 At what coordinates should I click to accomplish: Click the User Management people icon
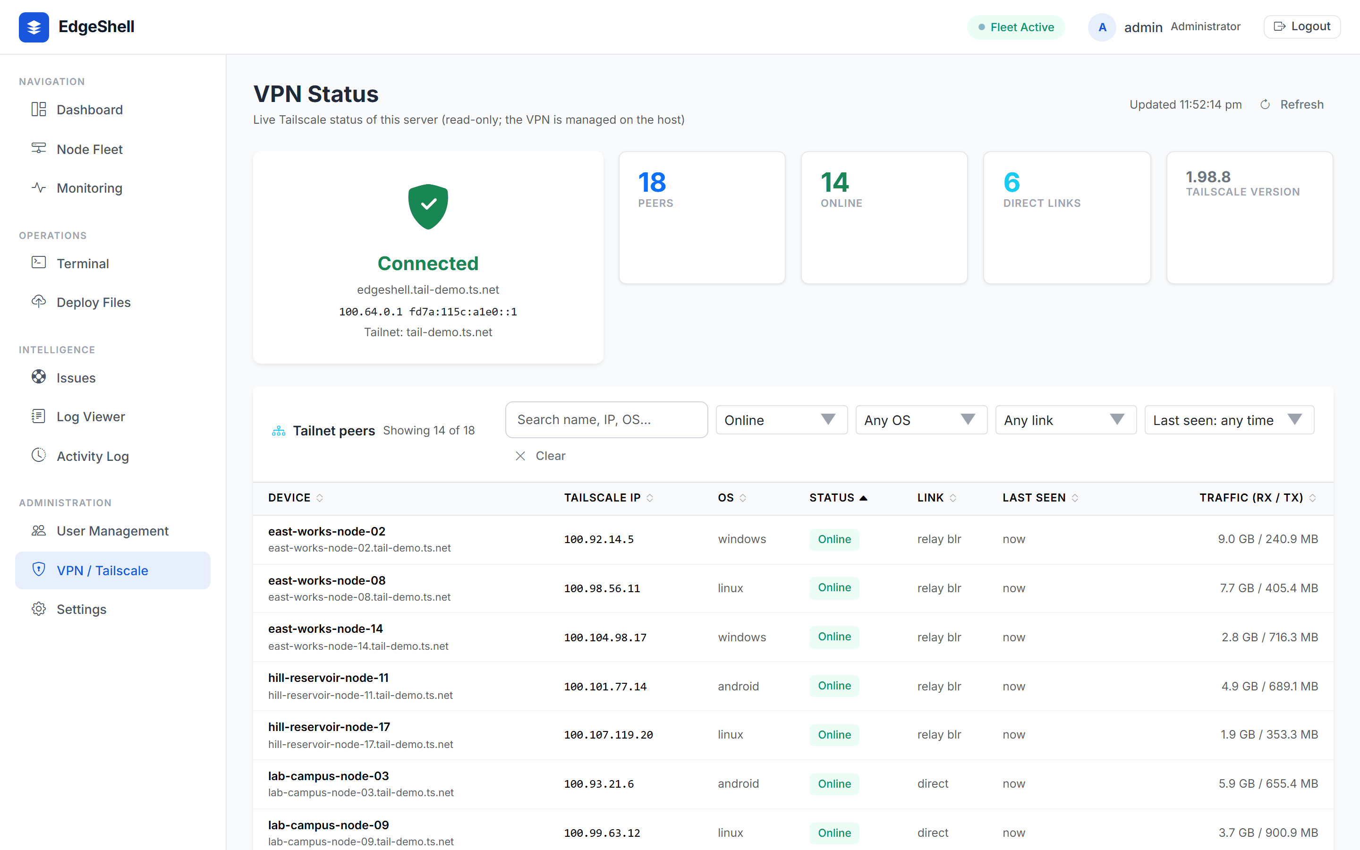pos(39,531)
